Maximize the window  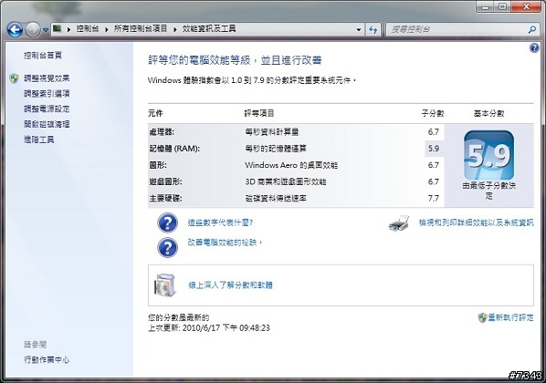[503, 6]
